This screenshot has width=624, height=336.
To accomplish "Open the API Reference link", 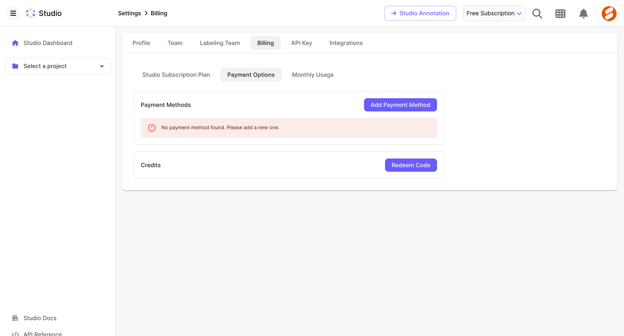I will (x=43, y=334).
